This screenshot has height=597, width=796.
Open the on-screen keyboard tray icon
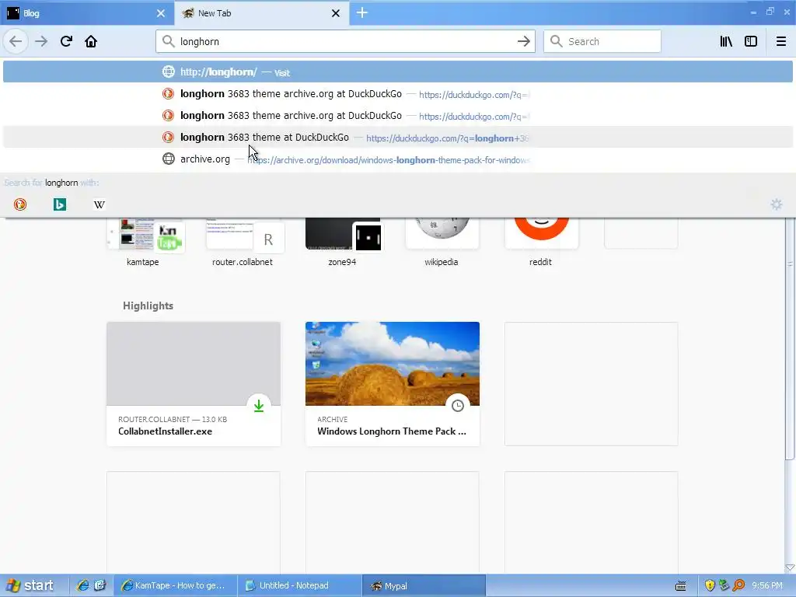point(681,586)
